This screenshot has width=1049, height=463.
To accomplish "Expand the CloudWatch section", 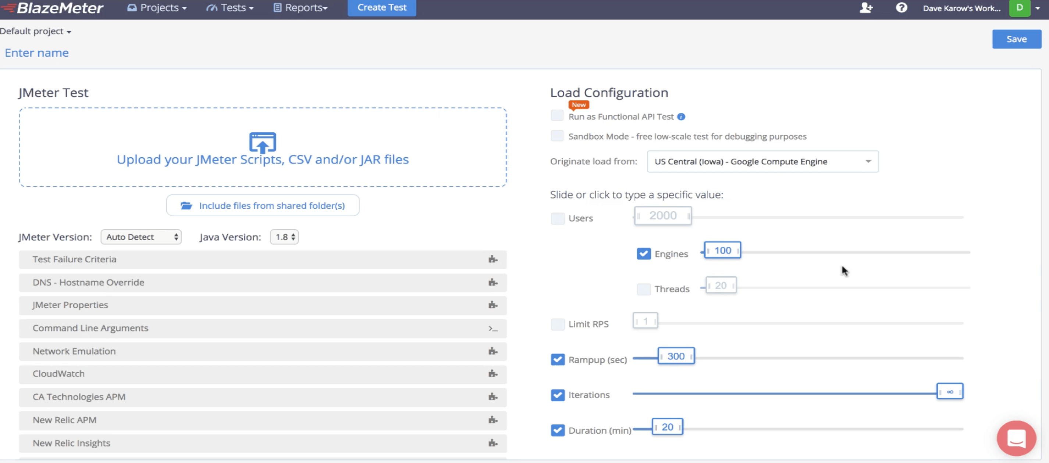I will click(263, 374).
